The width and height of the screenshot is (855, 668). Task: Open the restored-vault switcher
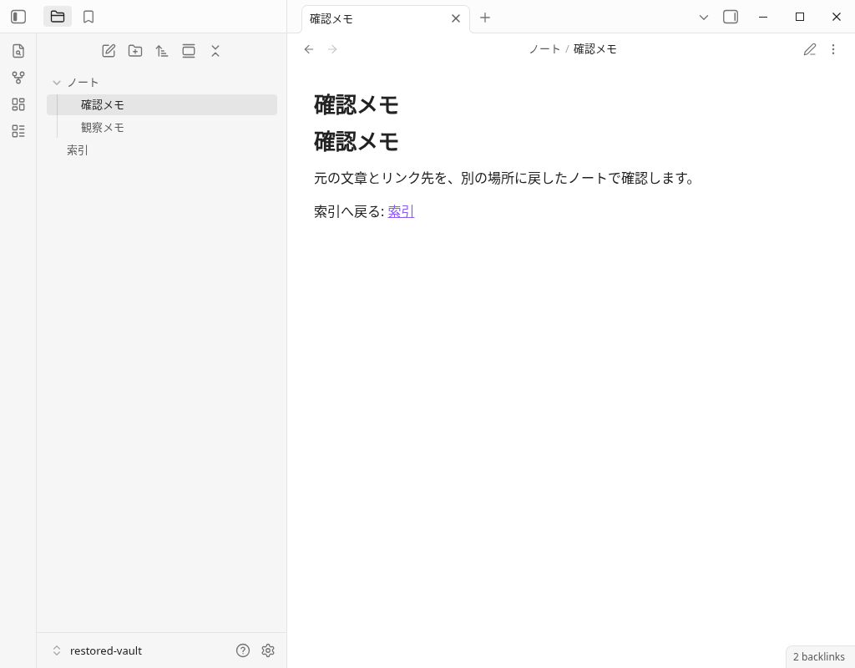pos(97,650)
